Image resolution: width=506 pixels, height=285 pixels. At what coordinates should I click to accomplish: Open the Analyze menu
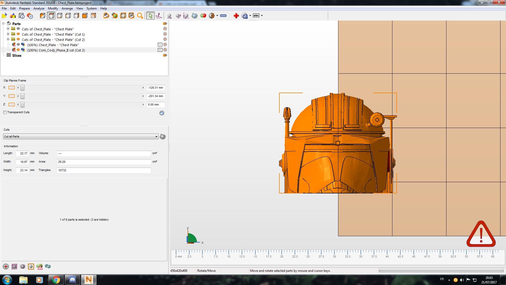click(x=39, y=8)
